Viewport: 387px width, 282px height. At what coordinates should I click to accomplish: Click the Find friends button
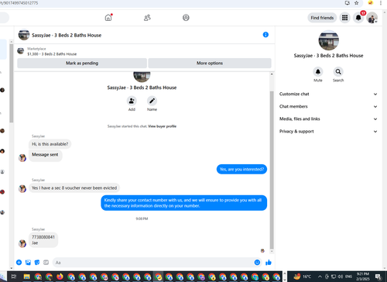coord(322,18)
